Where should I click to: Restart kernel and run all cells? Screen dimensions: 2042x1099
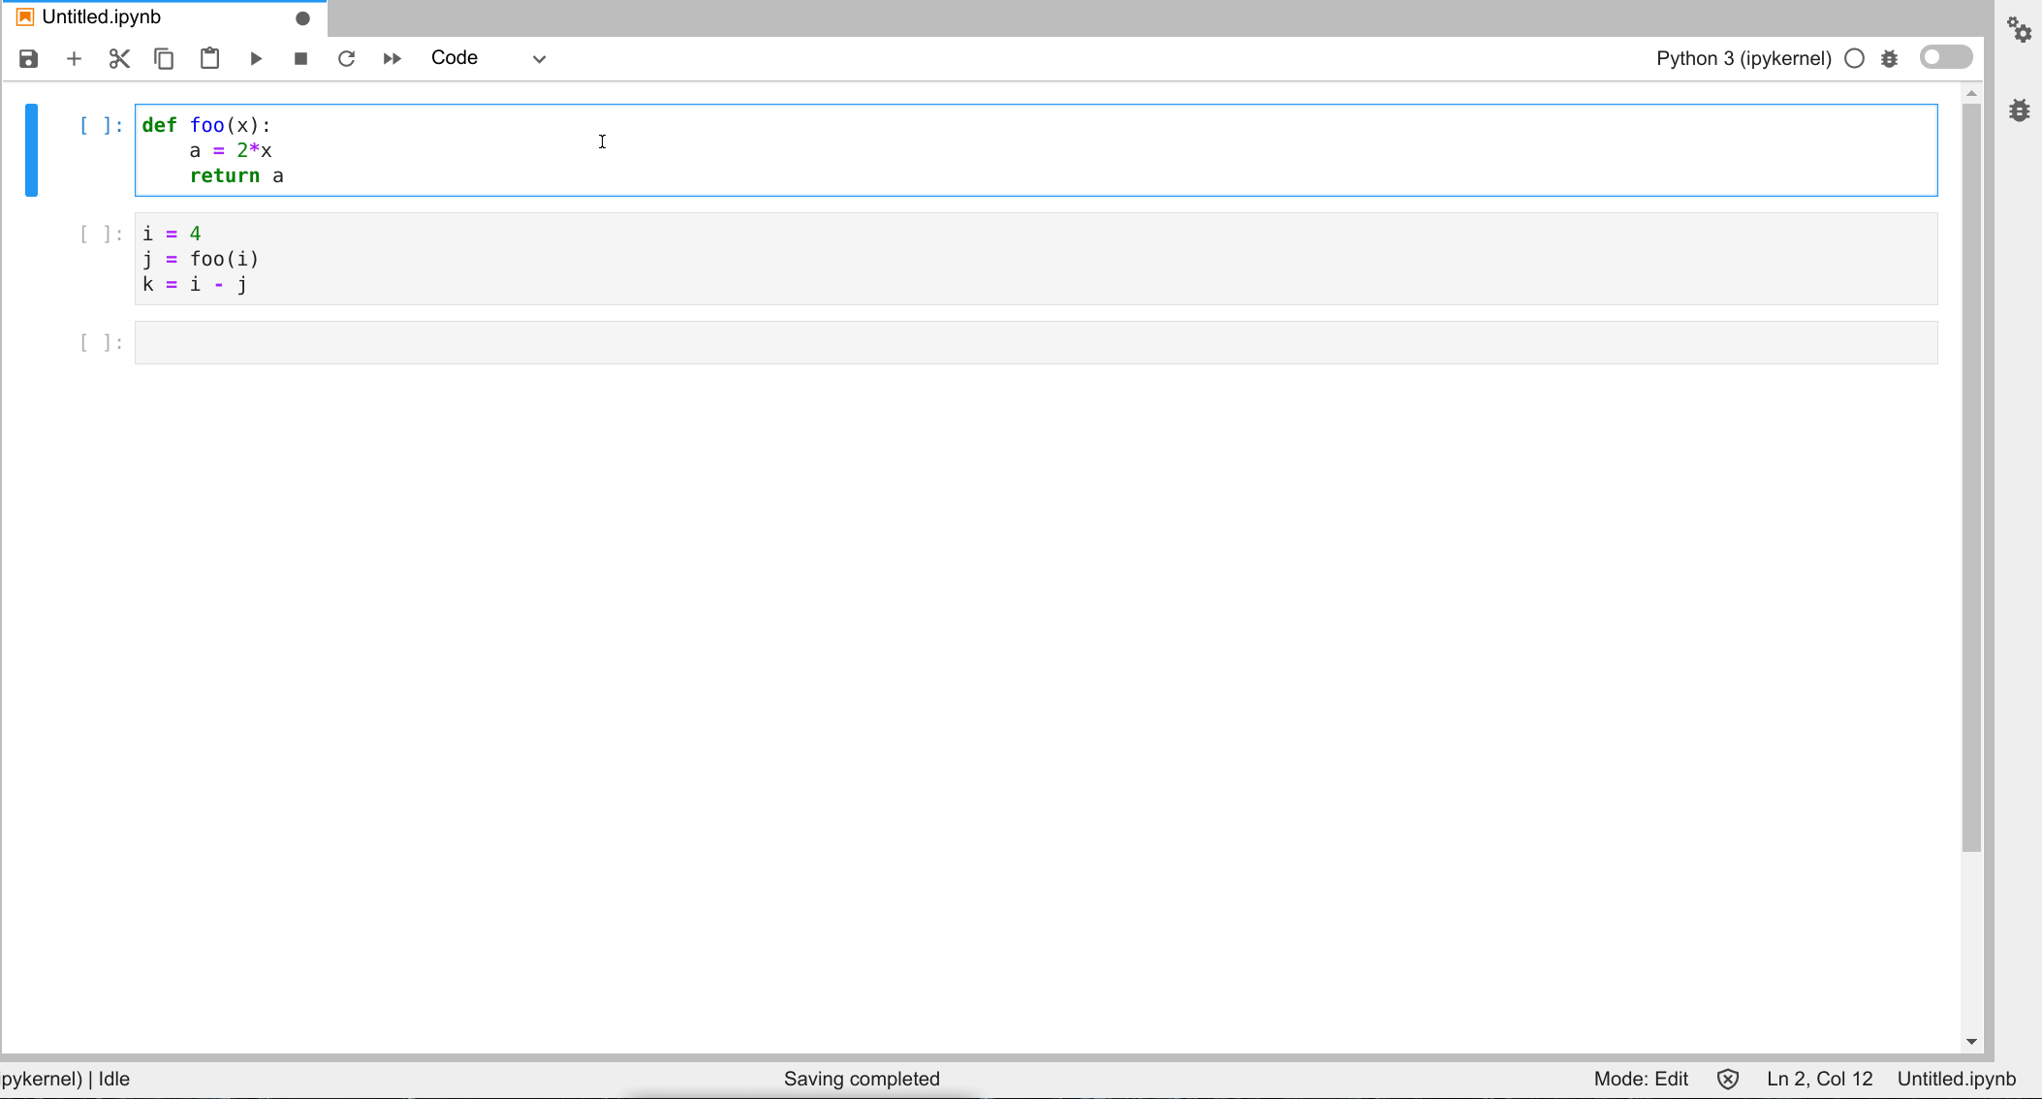point(392,58)
